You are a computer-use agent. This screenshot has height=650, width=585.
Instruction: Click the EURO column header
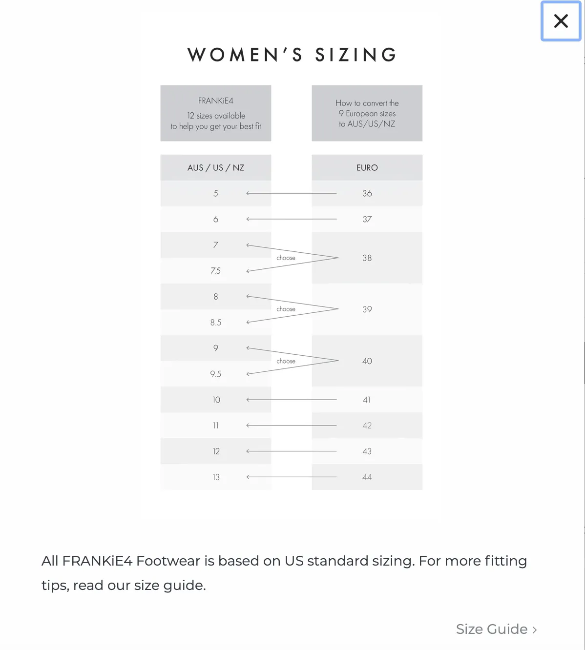367,167
